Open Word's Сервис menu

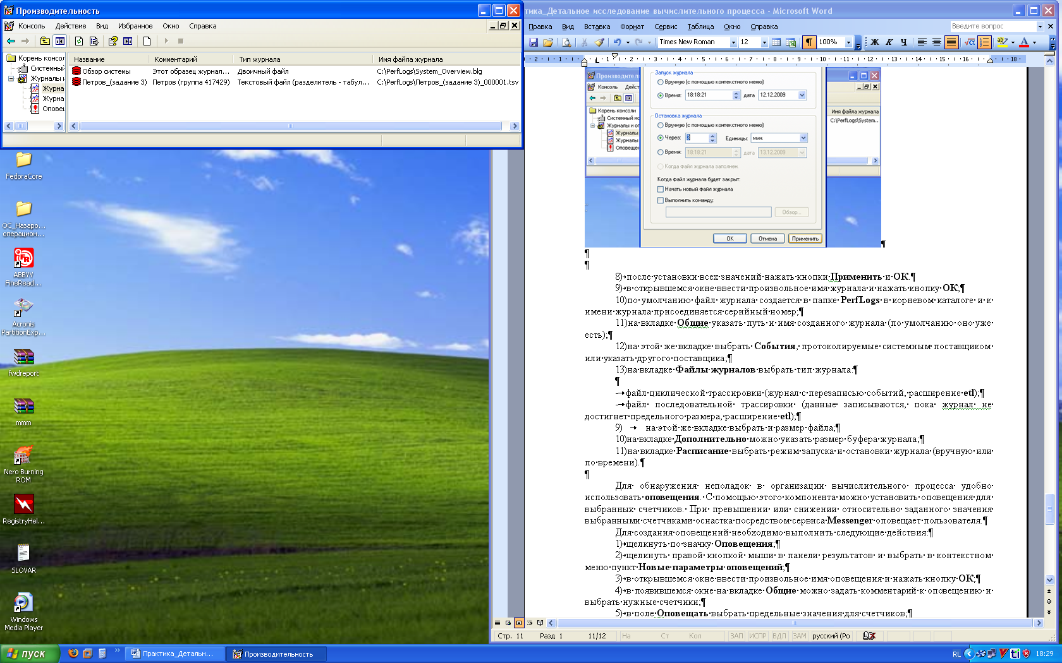pyautogui.click(x=666, y=27)
